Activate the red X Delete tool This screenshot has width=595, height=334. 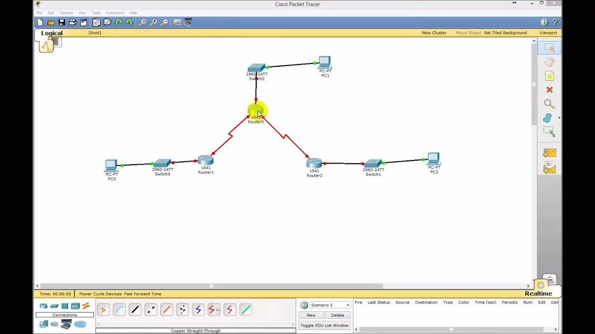(549, 90)
